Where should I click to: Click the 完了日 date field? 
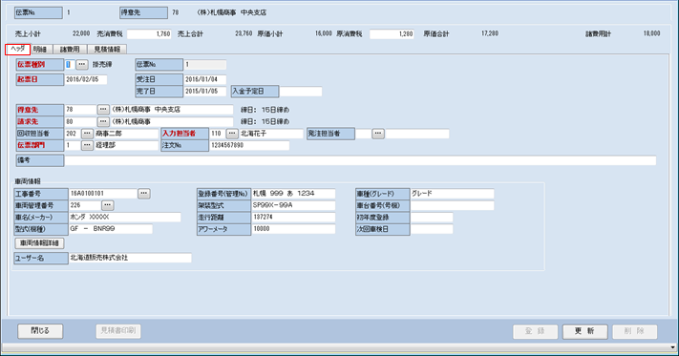click(204, 92)
